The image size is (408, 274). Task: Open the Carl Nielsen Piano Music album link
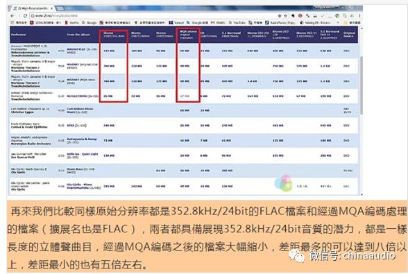coord(80,110)
